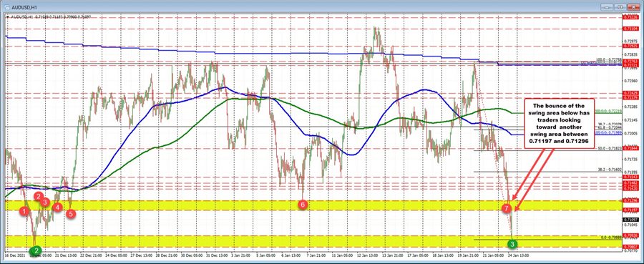Select the Fibonacci label 38.2 - 0.71602
Viewport: 644px width, 264px height.
click(610, 170)
